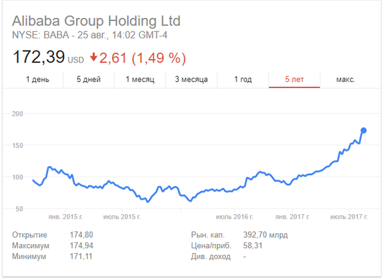Switch to the макс. range tab
Screen dimensions: 384x280
tap(345, 79)
